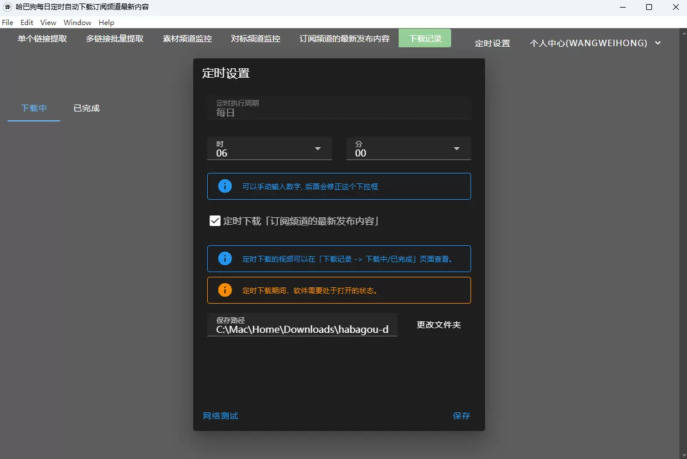The width and height of the screenshot is (687, 459).
Task: Open the 分 minute dropdown
Action: [x=456, y=148]
